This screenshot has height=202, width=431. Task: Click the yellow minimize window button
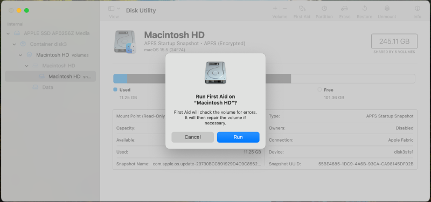(19, 10)
